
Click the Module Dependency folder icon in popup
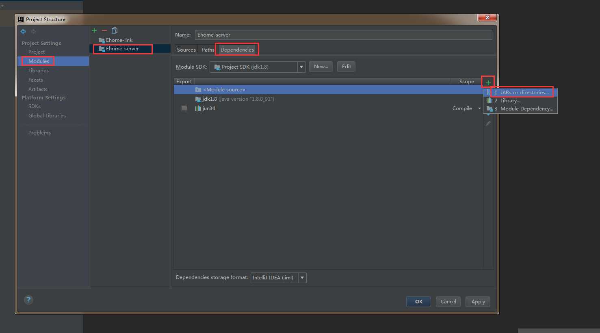(490, 109)
